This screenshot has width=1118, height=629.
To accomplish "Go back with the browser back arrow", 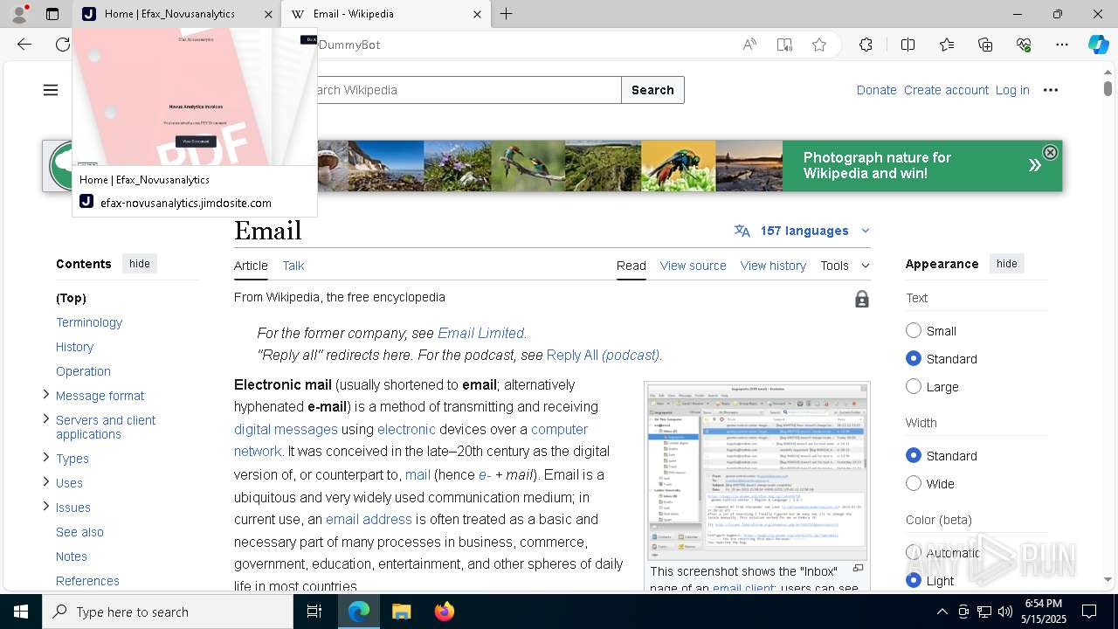I will pyautogui.click(x=24, y=45).
